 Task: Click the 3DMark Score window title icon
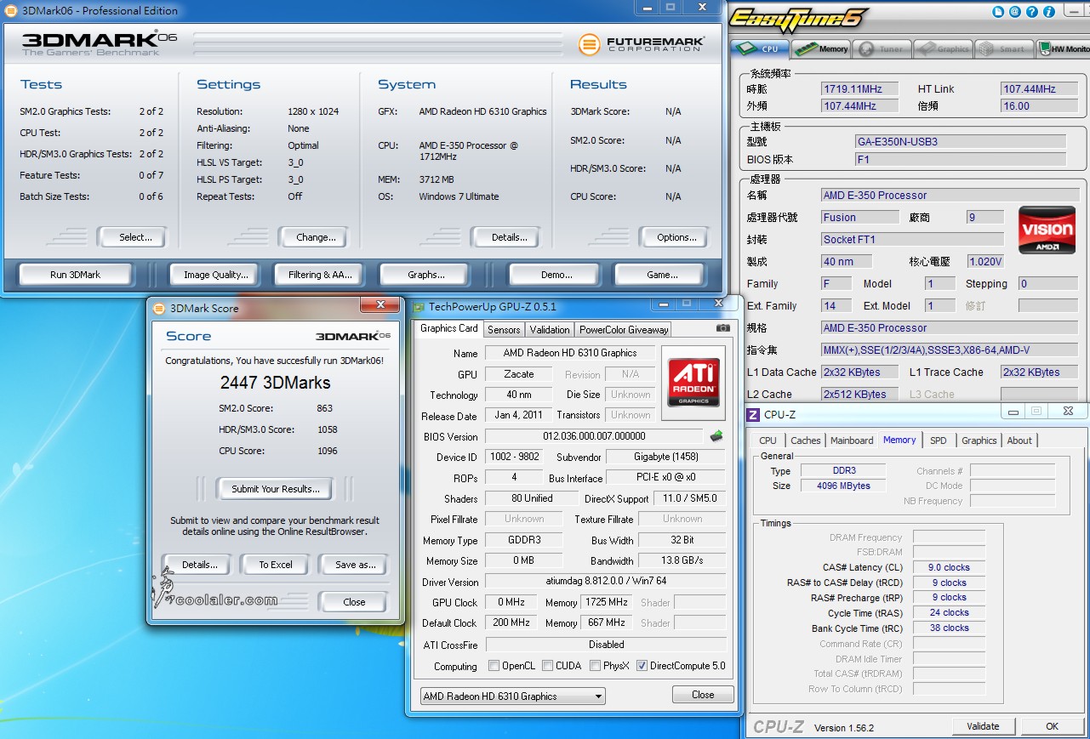coord(159,309)
